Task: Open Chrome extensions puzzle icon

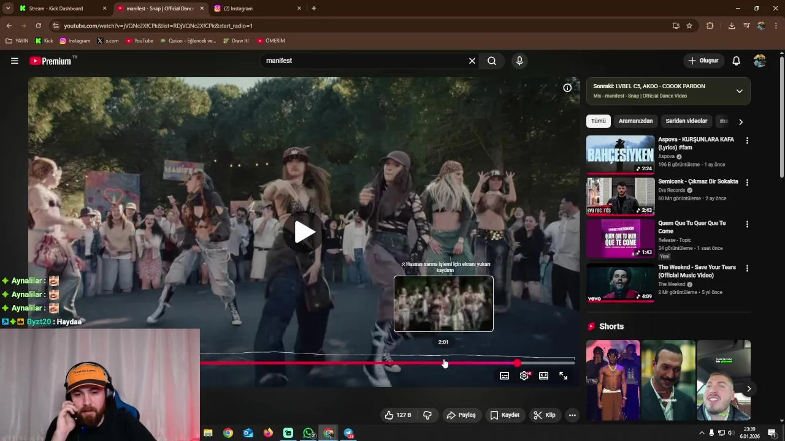Action: (710, 26)
